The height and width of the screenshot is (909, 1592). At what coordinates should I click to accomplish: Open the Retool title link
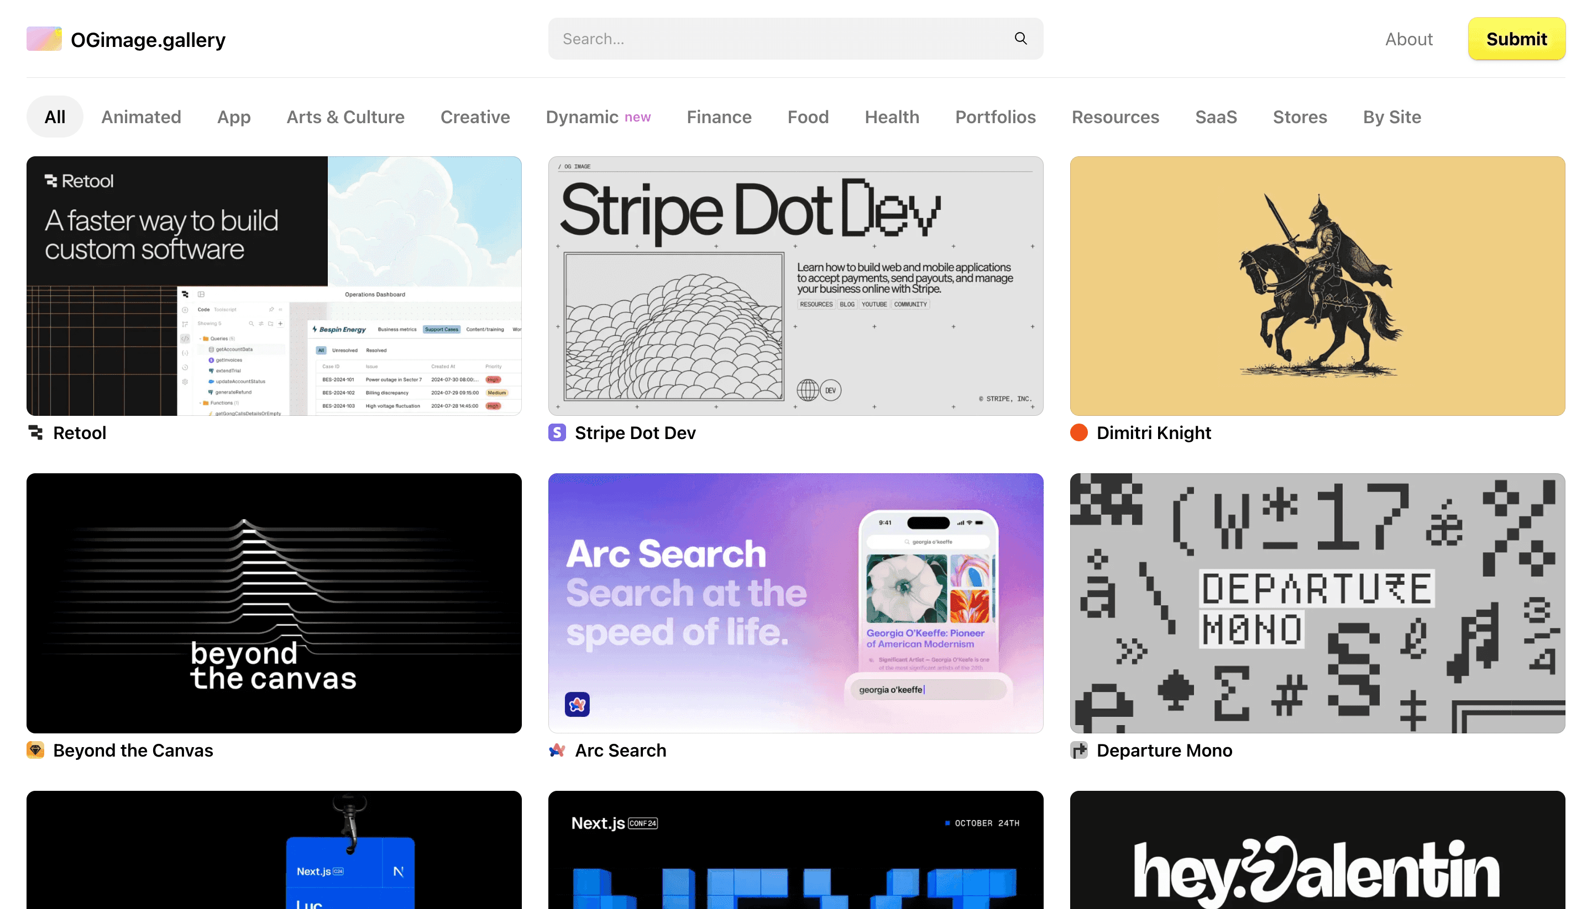pyautogui.click(x=80, y=432)
